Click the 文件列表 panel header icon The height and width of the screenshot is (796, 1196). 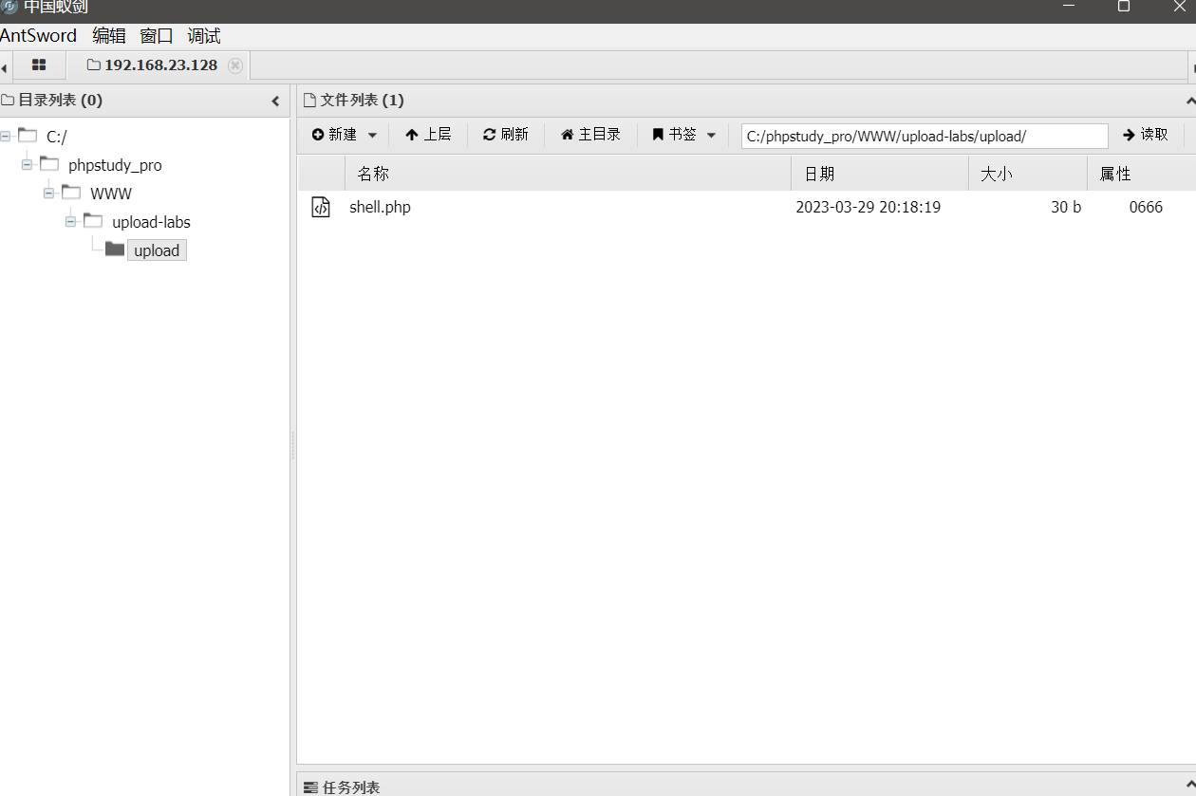[x=308, y=99]
